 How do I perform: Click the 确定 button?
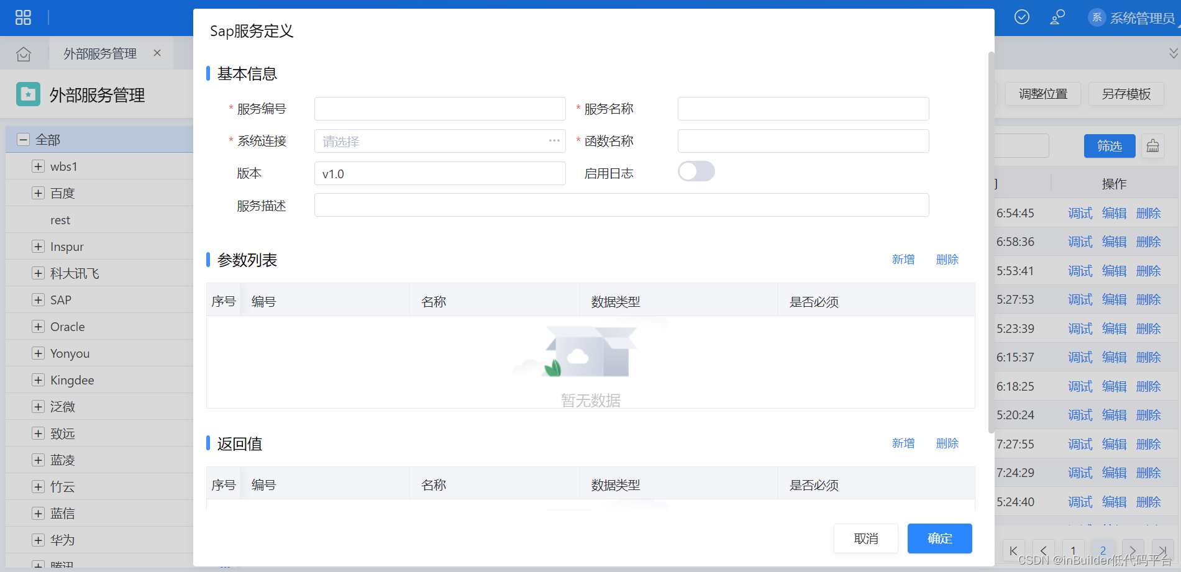pyautogui.click(x=940, y=538)
